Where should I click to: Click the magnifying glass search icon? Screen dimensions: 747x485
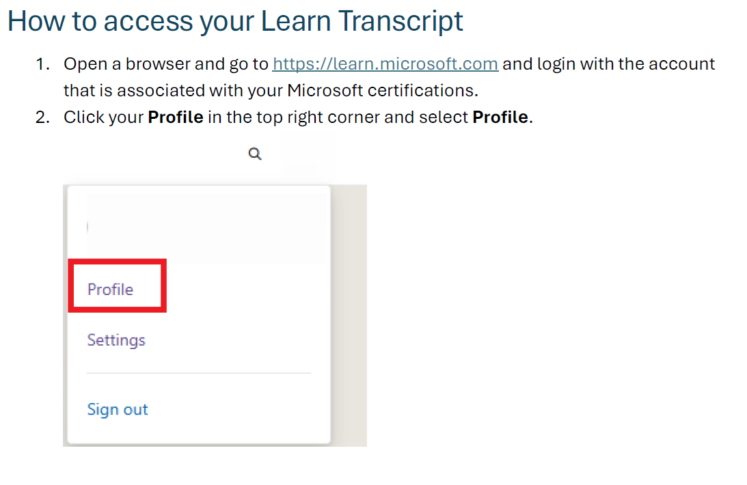255,154
